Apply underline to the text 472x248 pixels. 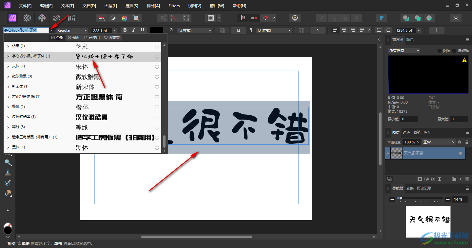(142, 30)
